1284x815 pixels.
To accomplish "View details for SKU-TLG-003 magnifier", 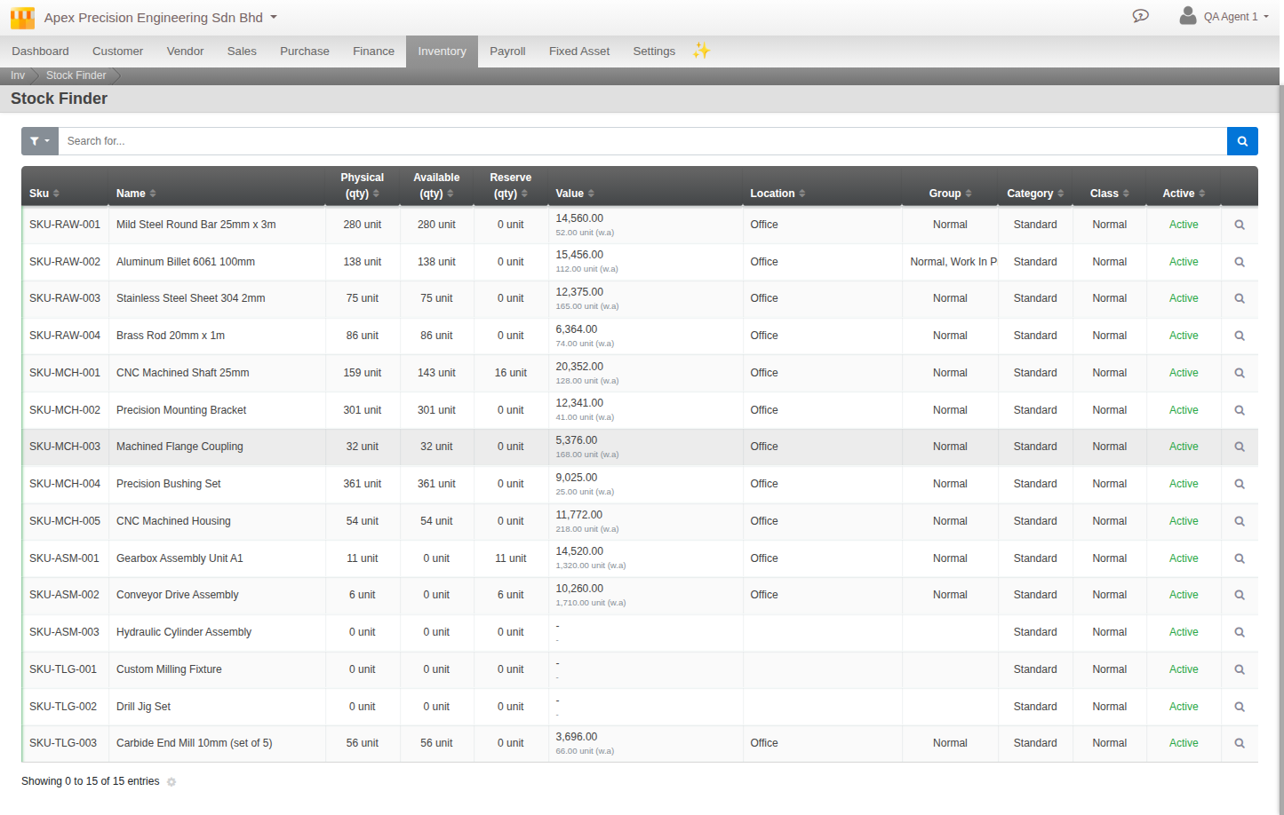I will [1240, 743].
